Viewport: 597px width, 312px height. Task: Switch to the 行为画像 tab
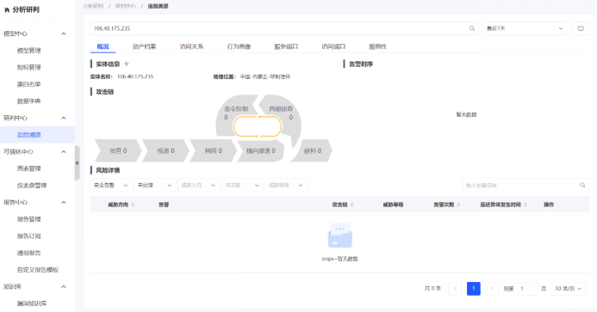click(239, 46)
